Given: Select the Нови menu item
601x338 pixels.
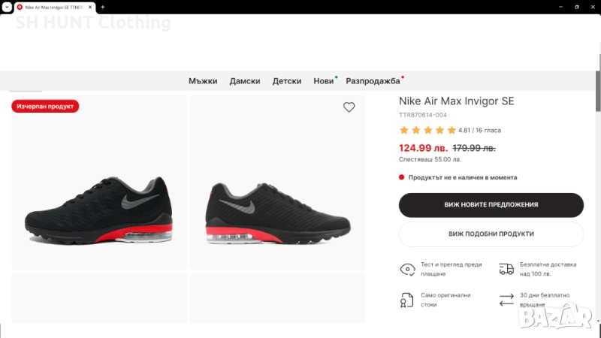Looking at the screenshot, I should 323,81.
